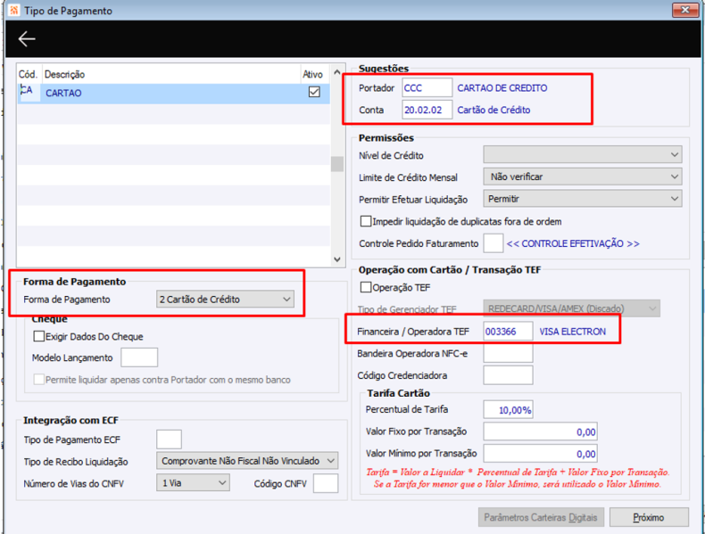Toggle the Ativo checkbox for CARTAO
705x534 pixels.
314,92
